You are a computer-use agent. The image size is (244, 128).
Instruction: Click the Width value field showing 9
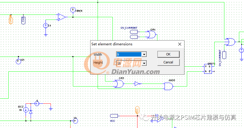tap(129, 55)
